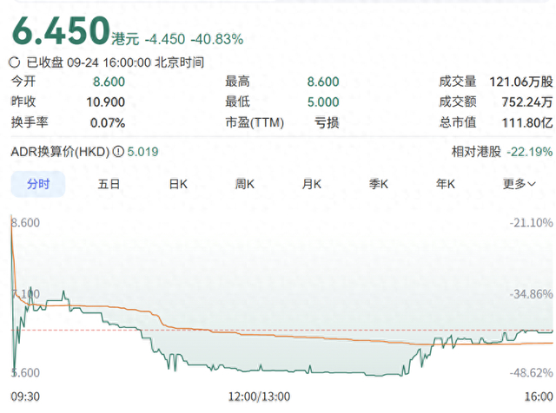Click the 相对港股 -22.19% value

529,152
